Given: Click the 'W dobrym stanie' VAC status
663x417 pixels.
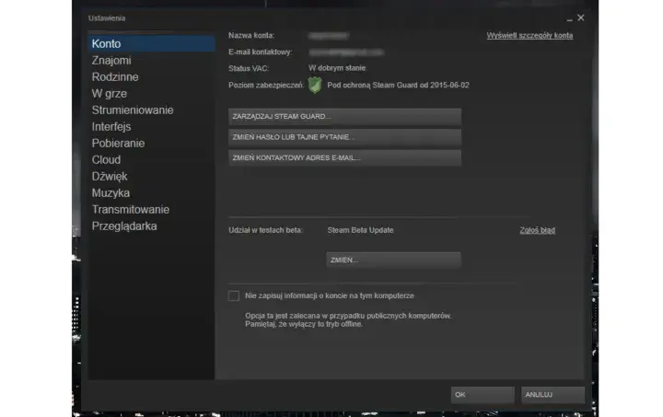Looking at the screenshot, I should tap(337, 68).
